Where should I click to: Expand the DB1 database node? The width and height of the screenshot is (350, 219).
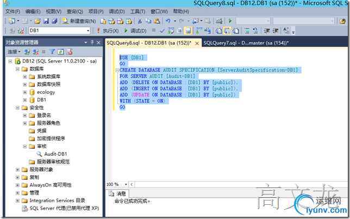(x=25, y=100)
